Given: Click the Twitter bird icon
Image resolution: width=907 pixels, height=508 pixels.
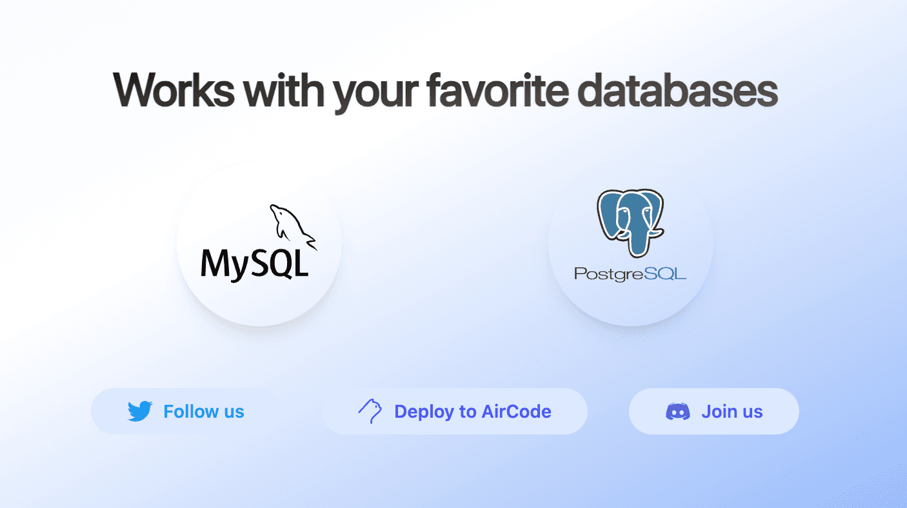Looking at the screenshot, I should (140, 411).
